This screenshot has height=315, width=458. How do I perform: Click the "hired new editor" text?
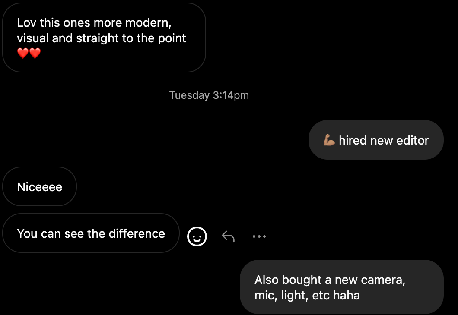[384, 140]
